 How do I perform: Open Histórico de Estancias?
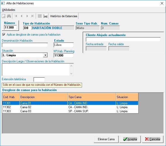click(64, 16)
